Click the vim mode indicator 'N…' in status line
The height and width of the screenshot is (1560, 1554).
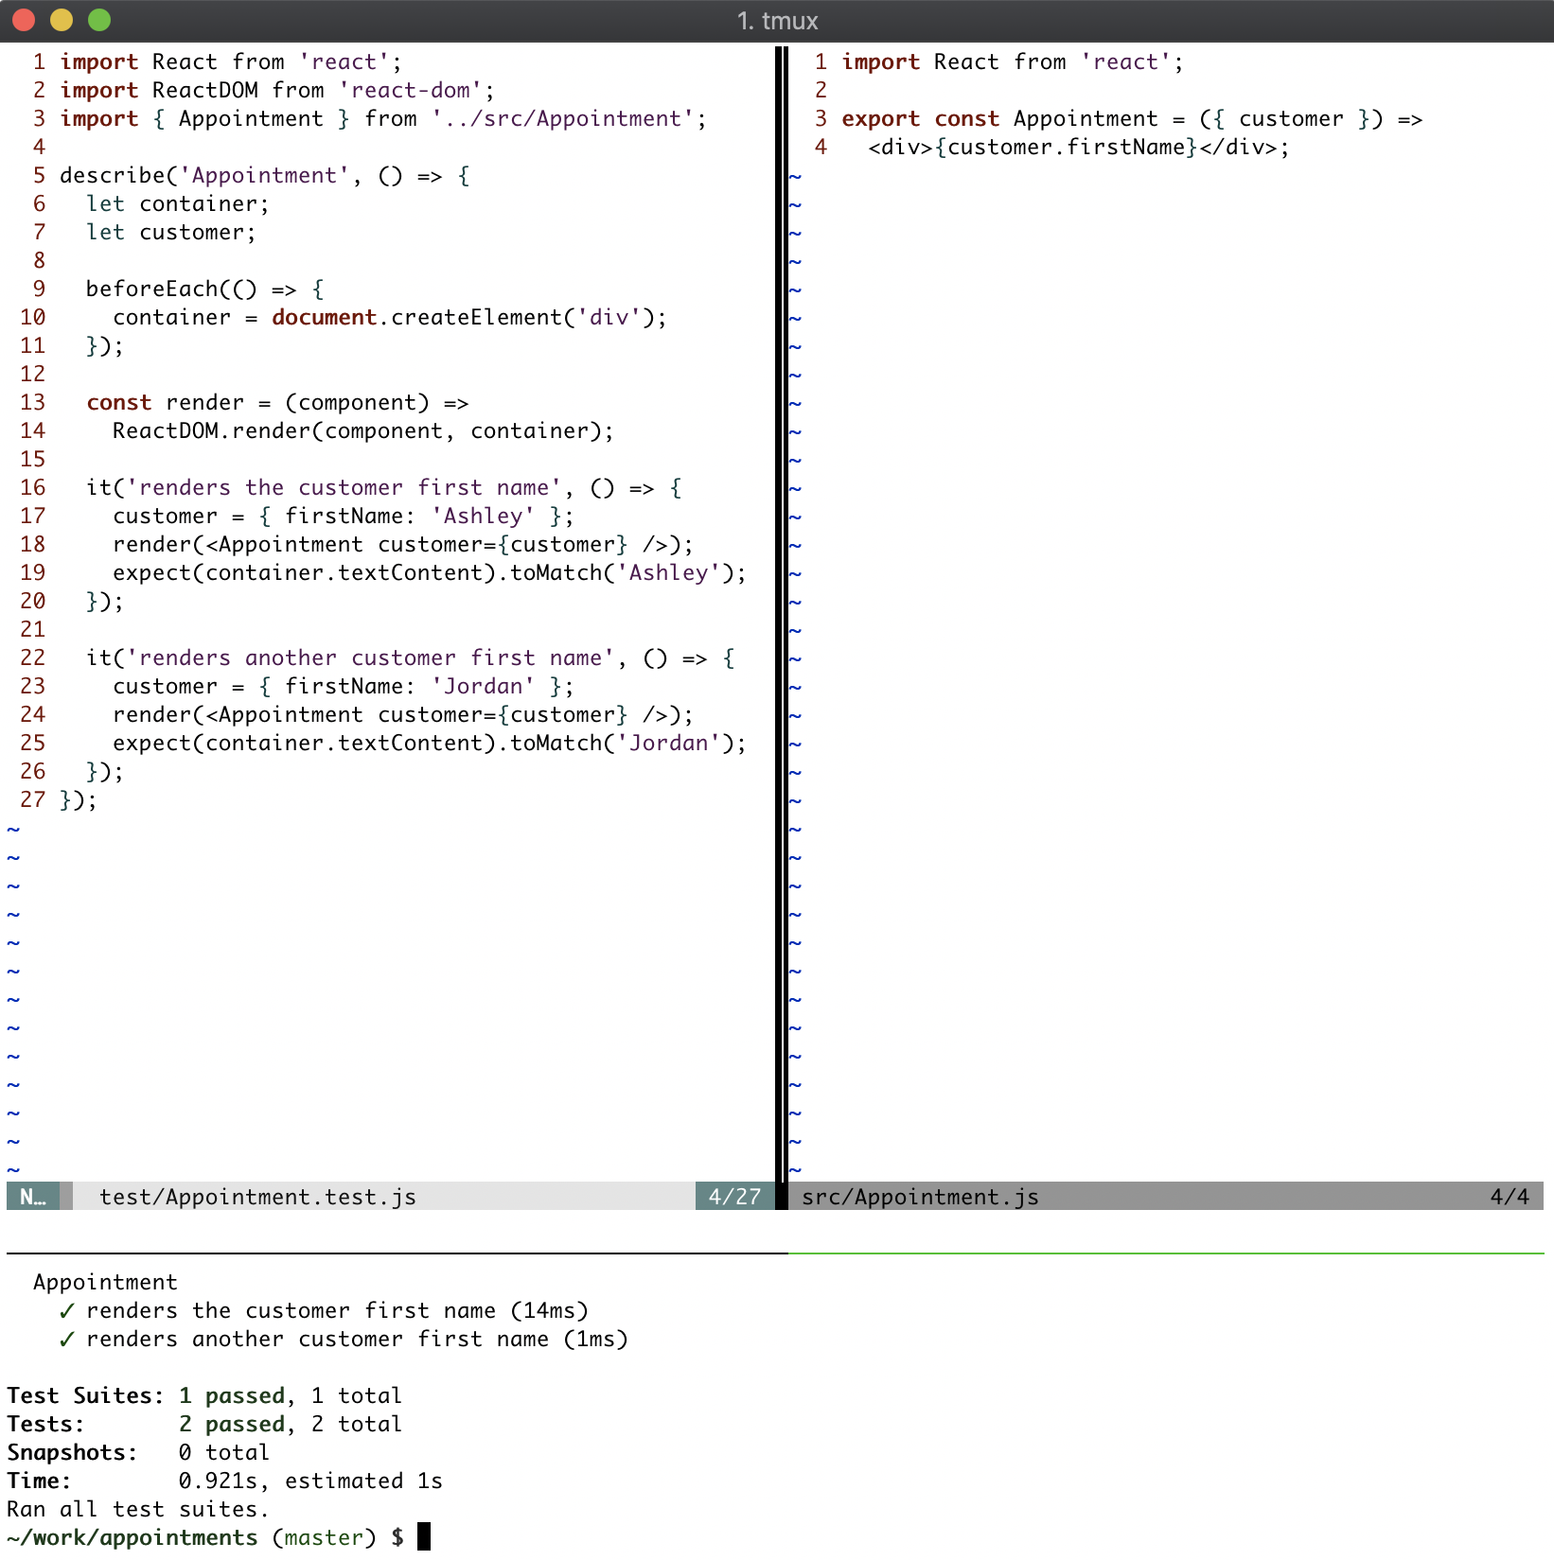[x=33, y=1197]
